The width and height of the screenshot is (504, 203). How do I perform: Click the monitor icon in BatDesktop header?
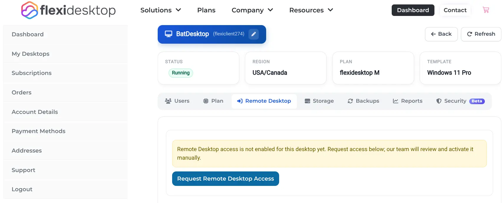tap(169, 34)
